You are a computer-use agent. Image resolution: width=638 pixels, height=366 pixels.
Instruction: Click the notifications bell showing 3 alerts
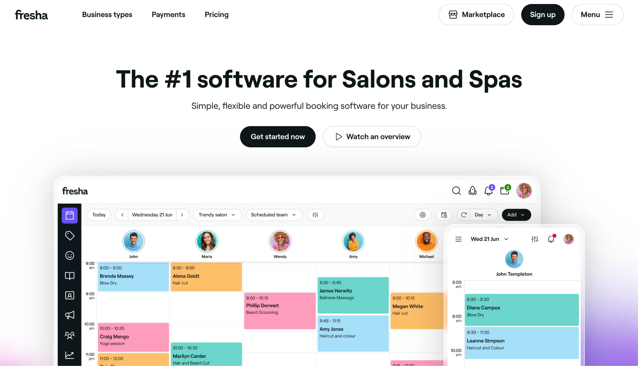point(488,191)
